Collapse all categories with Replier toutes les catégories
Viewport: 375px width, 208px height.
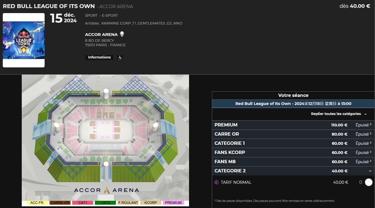tap(339, 114)
